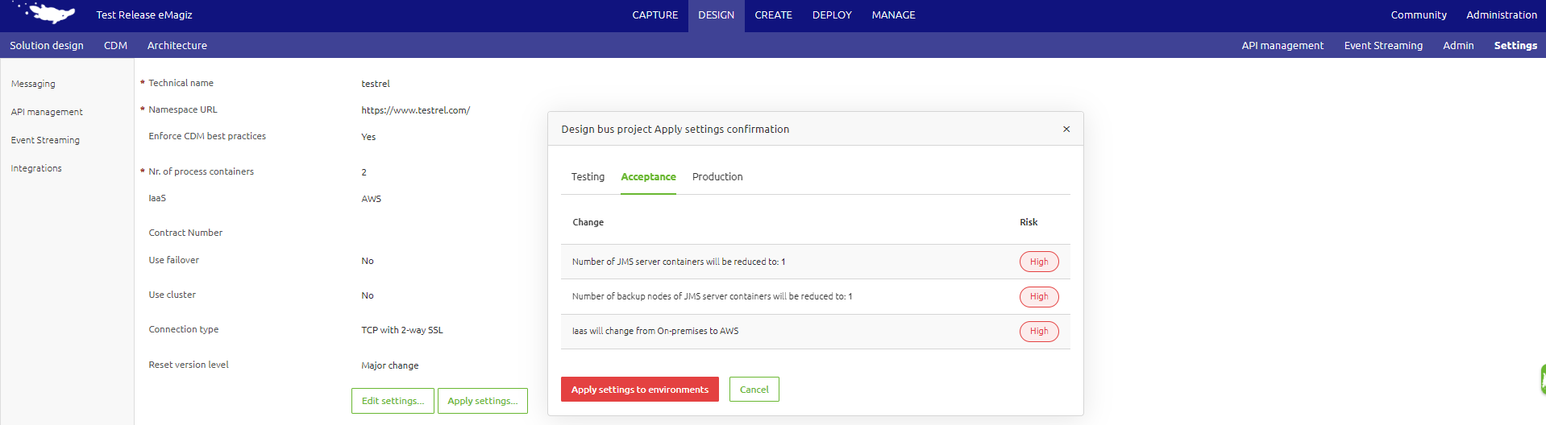1546x425 pixels.
Task: Click Cancel in the dialog
Action: coord(754,390)
